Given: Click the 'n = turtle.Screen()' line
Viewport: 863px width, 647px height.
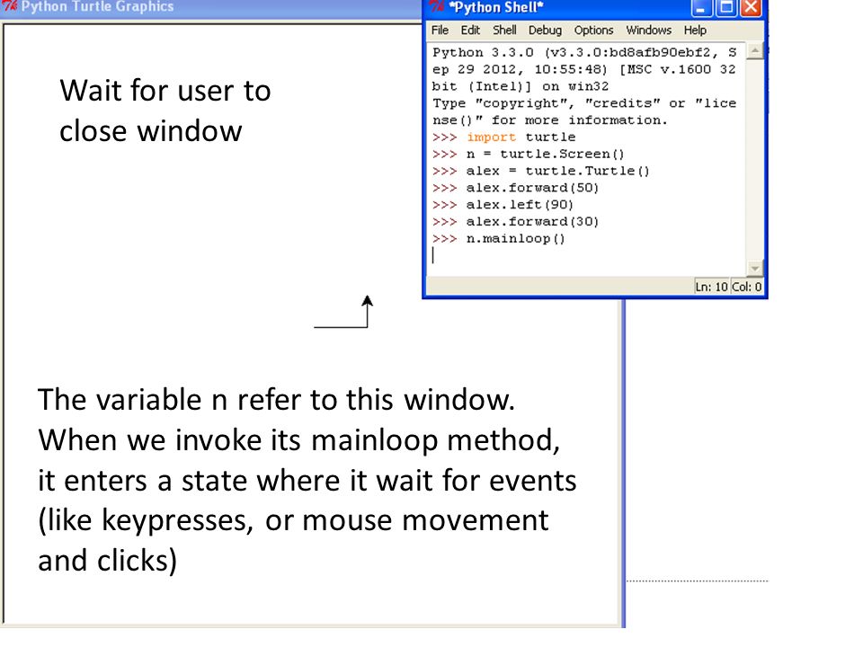Looking at the screenshot, I should click(x=545, y=154).
